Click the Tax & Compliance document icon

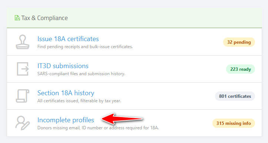coord(17,18)
